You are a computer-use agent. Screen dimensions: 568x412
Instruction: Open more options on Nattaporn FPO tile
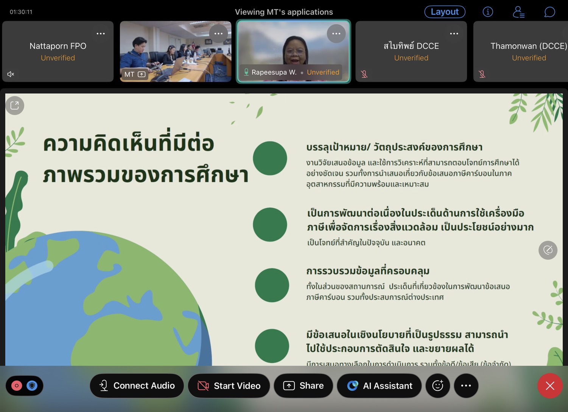(x=101, y=34)
